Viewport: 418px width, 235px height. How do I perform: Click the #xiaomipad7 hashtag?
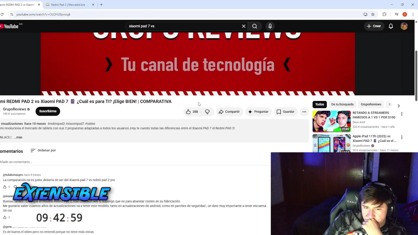click(x=75, y=124)
